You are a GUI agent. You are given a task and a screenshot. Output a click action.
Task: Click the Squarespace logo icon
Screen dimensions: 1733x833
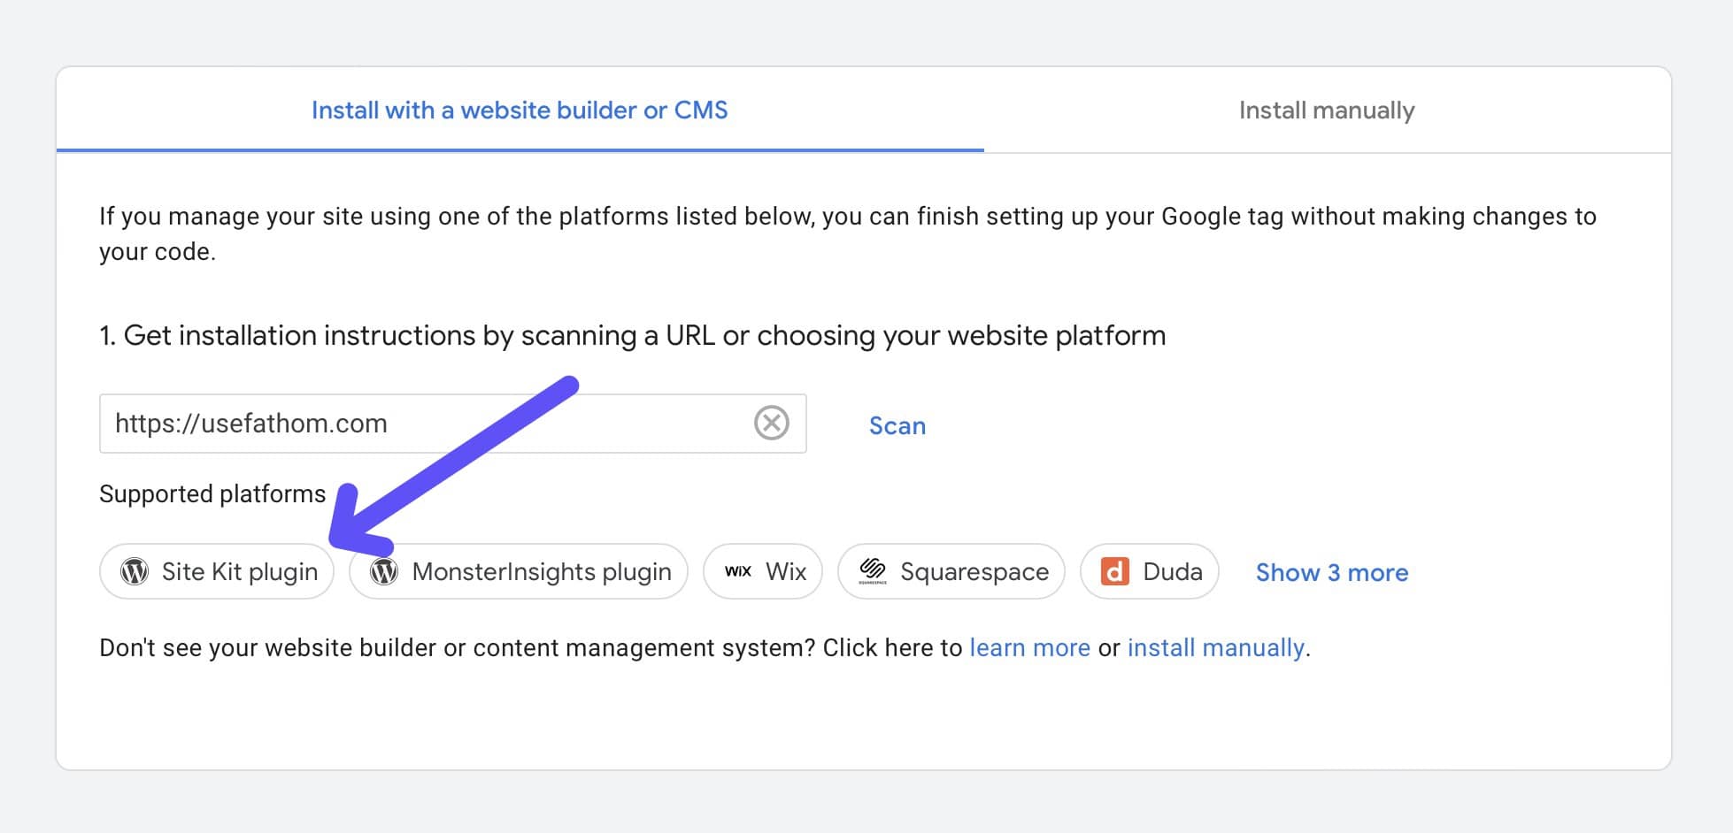pyautogui.click(x=873, y=571)
